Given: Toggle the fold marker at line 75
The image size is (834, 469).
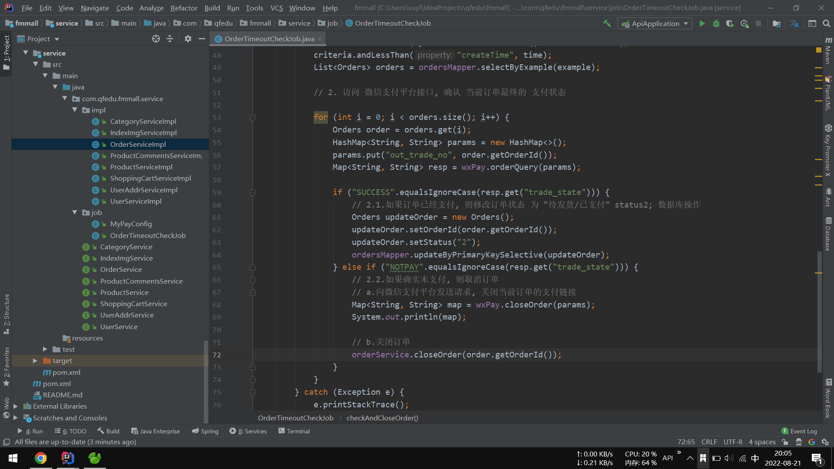Looking at the screenshot, I should [x=252, y=392].
